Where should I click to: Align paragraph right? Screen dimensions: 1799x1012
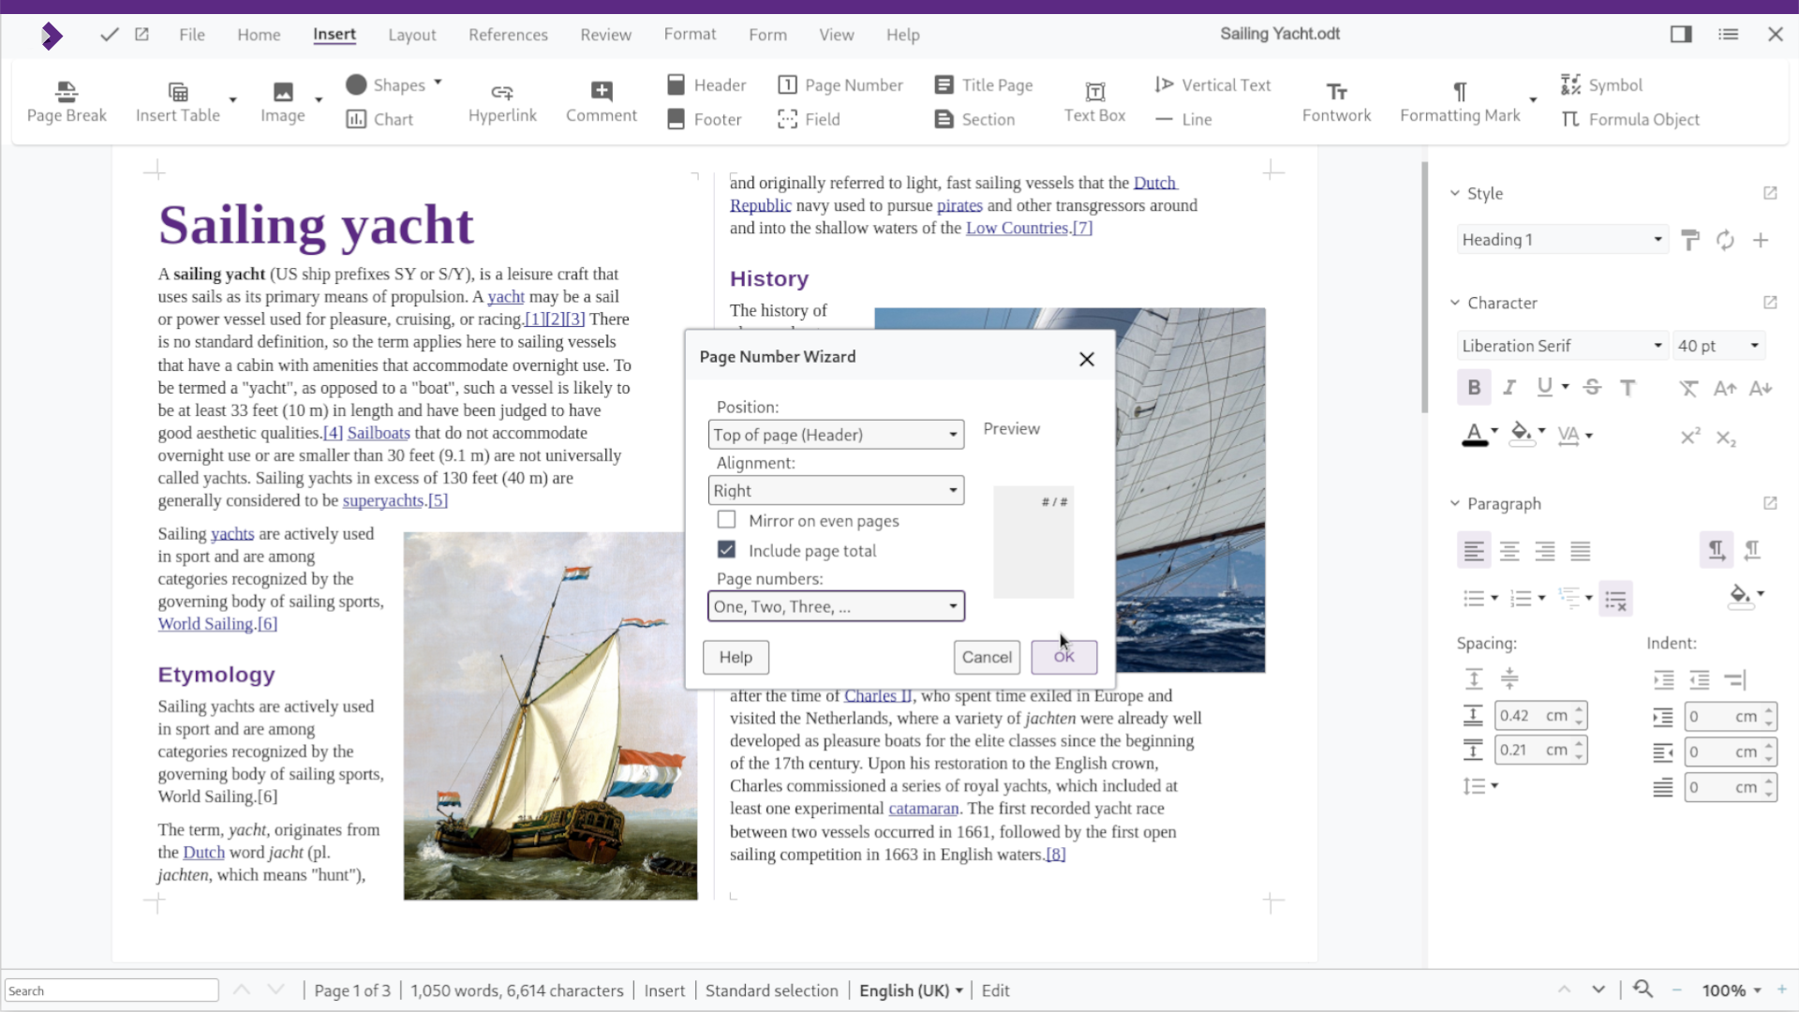[x=1545, y=551]
